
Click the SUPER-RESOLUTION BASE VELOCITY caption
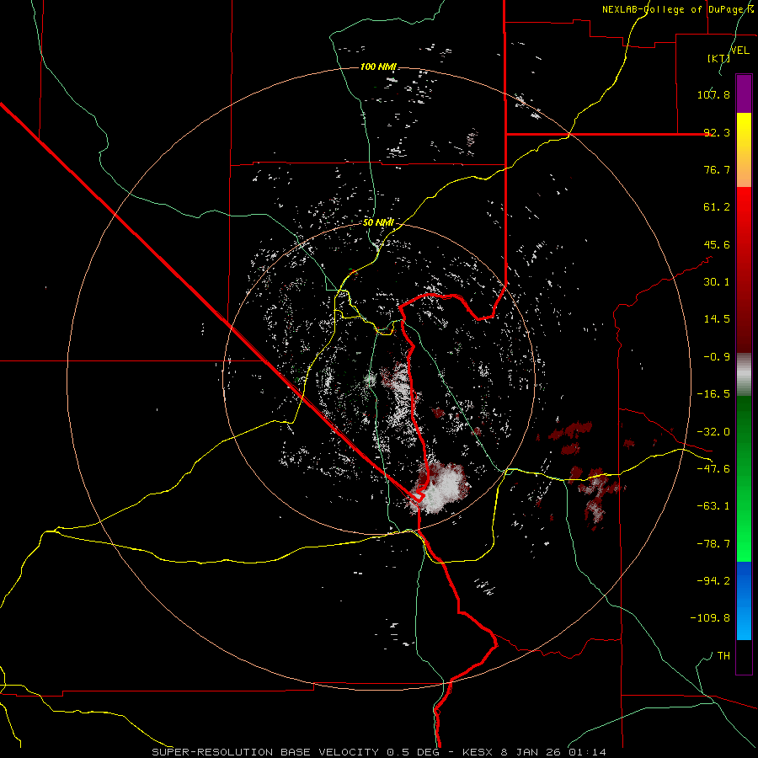click(x=265, y=752)
